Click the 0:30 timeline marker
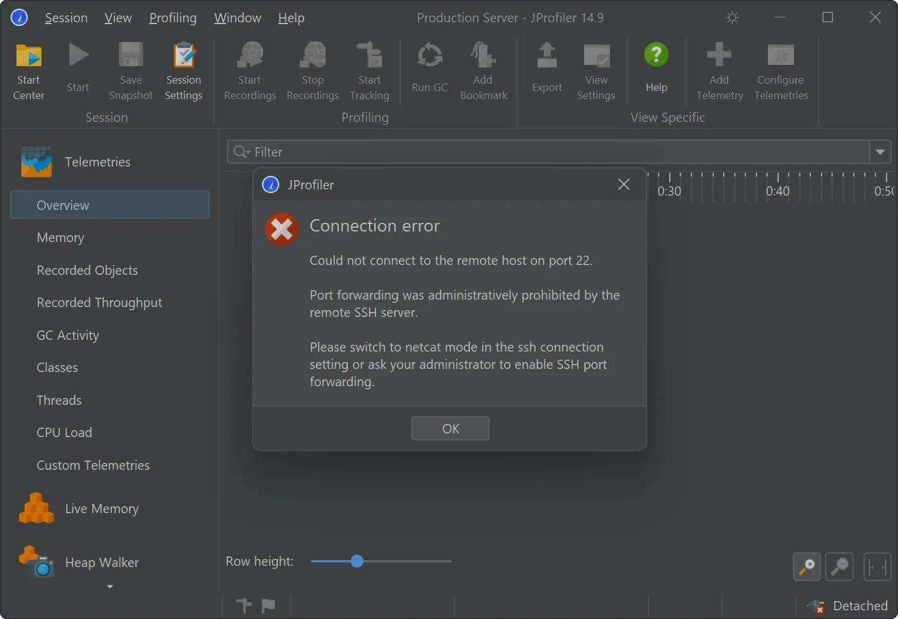 pyautogui.click(x=669, y=191)
